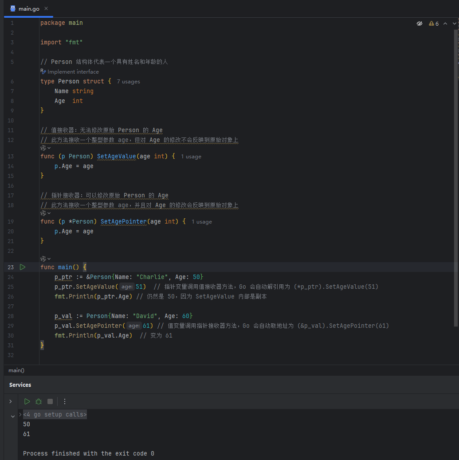Open more actions in Services toolbar
459x460 pixels.
(65, 401)
